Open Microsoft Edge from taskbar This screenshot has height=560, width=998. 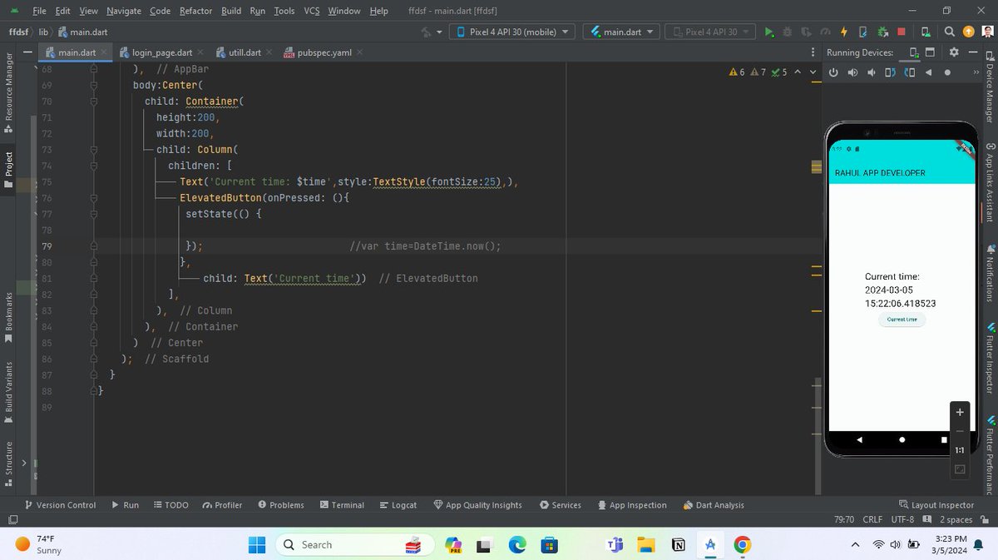click(x=517, y=544)
